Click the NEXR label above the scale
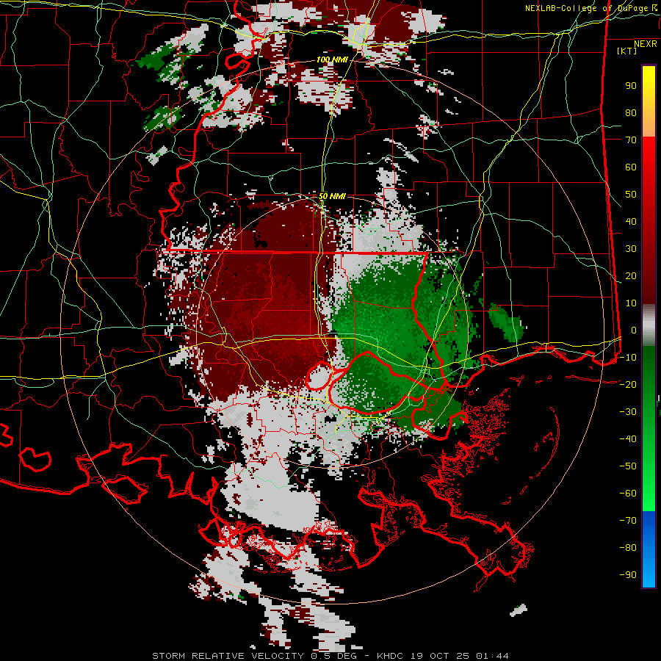661x661 pixels. click(646, 44)
